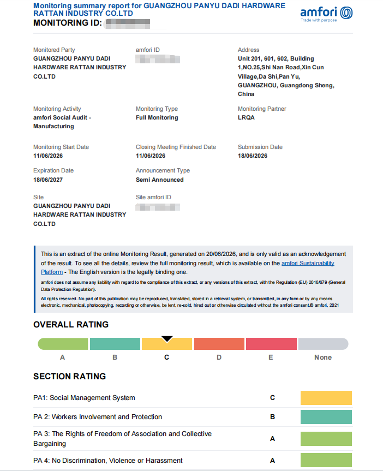Click the 'All rights reserved' copyright notice

coord(190,302)
